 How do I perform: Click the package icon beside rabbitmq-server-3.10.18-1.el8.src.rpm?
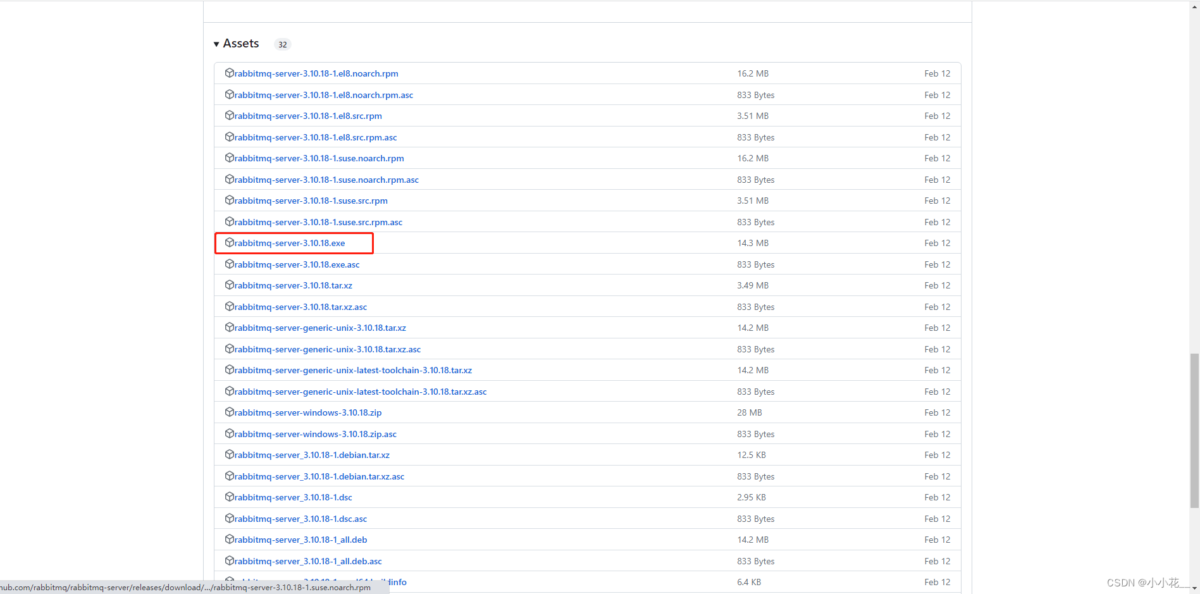230,116
